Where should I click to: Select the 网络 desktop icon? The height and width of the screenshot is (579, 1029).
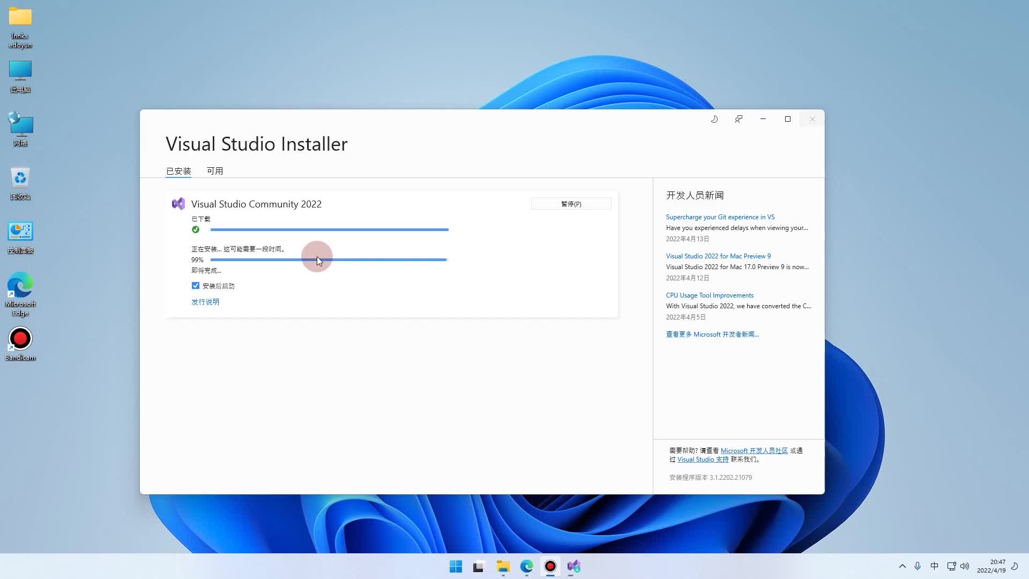coord(20,129)
